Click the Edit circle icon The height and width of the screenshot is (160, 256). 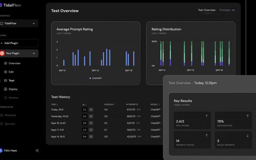[x=5, y=72]
